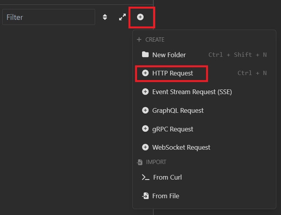Click the expand/collapse all arrows icon
This screenshot has height=215, width=281.
(122, 17)
